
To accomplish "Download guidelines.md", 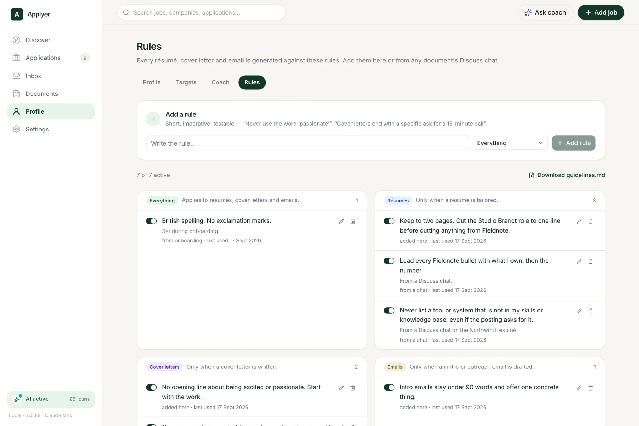I will pyautogui.click(x=567, y=175).
